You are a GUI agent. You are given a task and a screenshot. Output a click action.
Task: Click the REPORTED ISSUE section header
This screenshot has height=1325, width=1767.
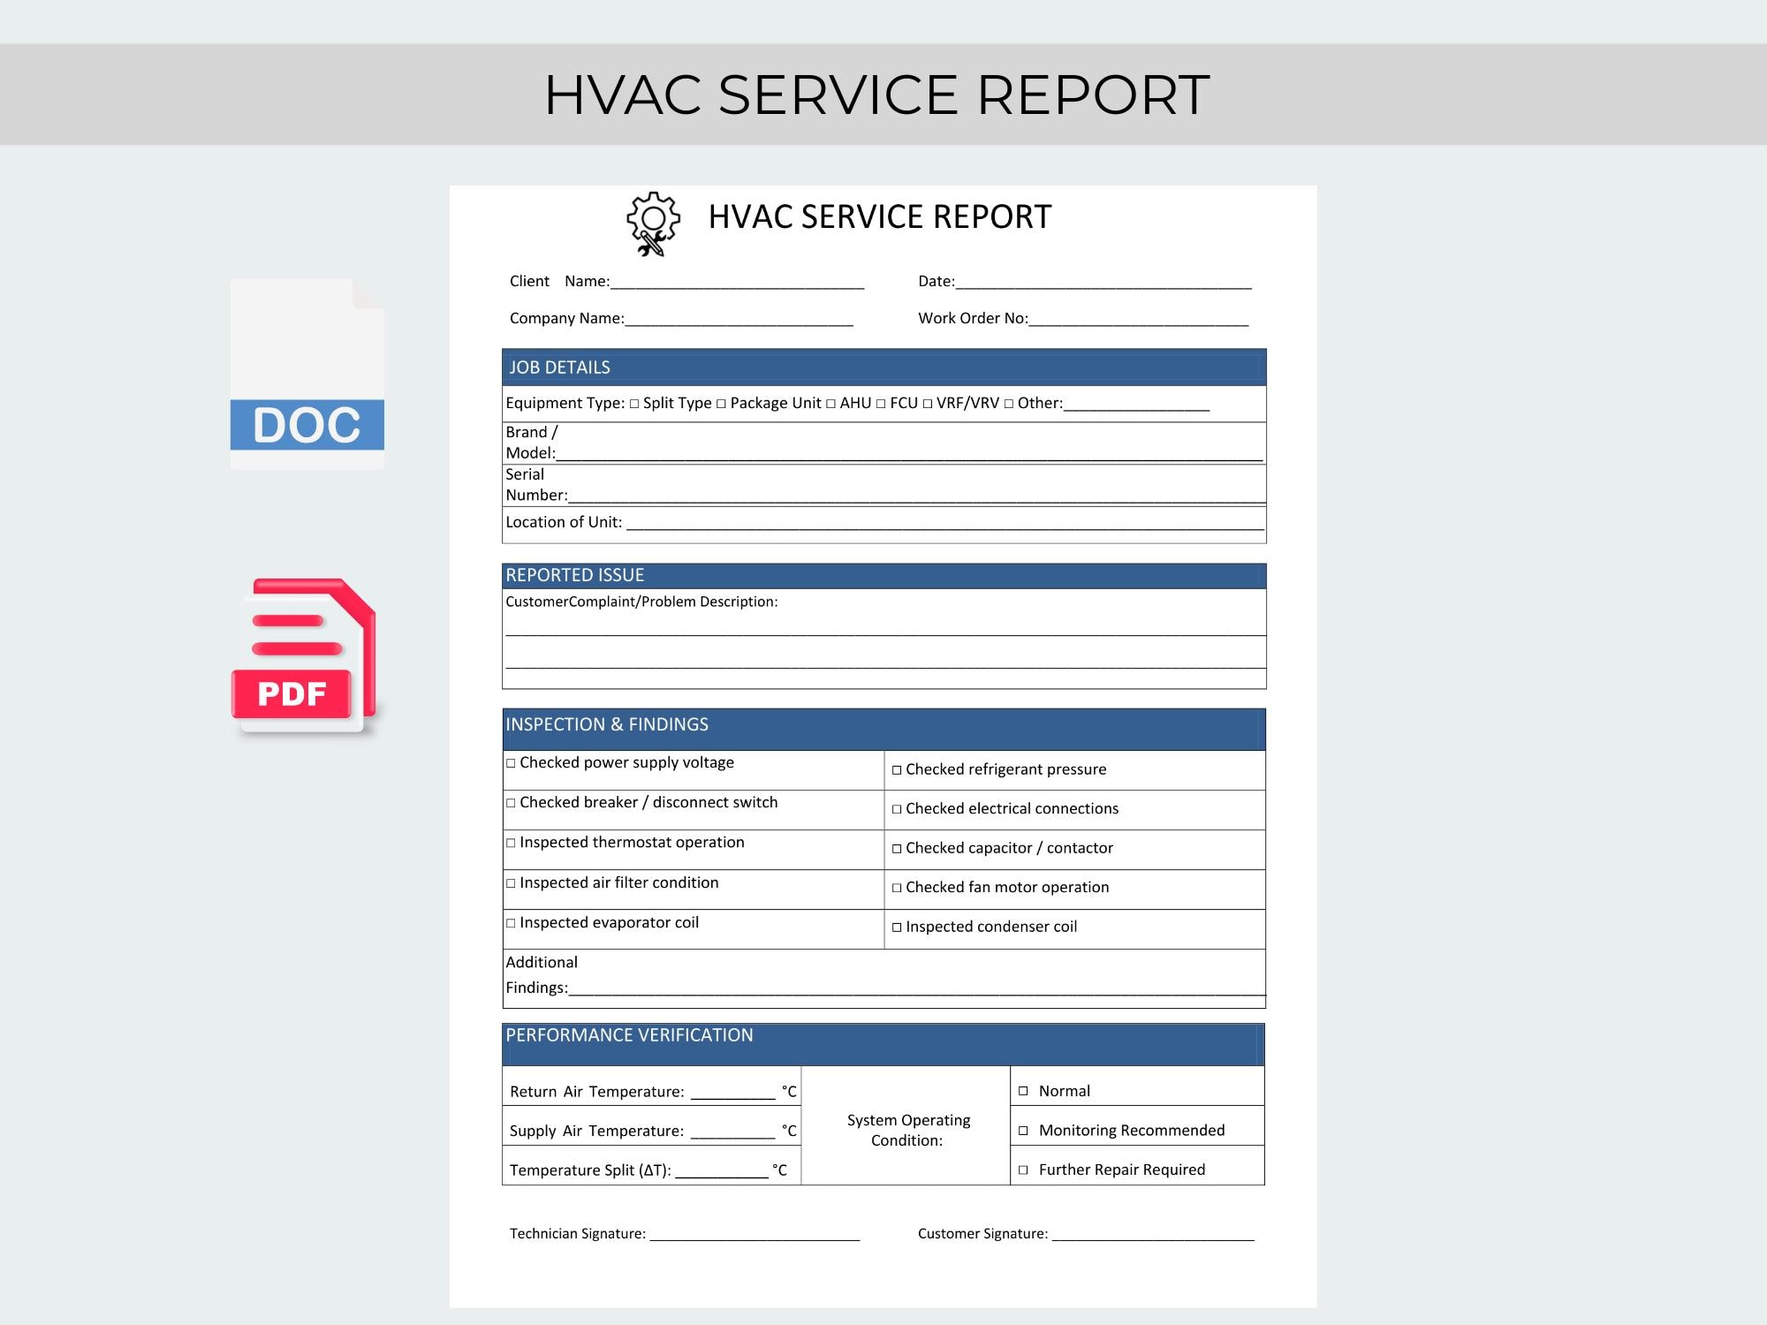pos(883,576)
